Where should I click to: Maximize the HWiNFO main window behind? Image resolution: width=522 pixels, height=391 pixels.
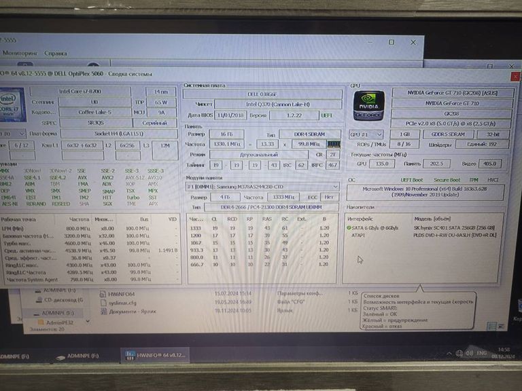[x=391, y=42]
